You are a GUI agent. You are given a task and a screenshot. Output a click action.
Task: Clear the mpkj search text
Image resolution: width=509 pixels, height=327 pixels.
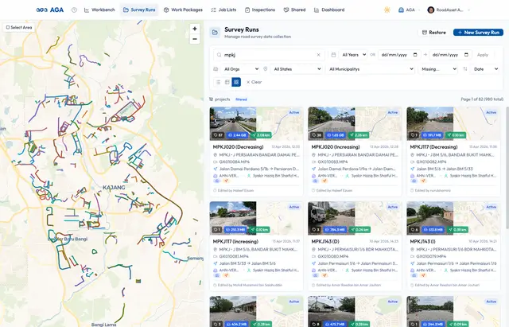318,55
